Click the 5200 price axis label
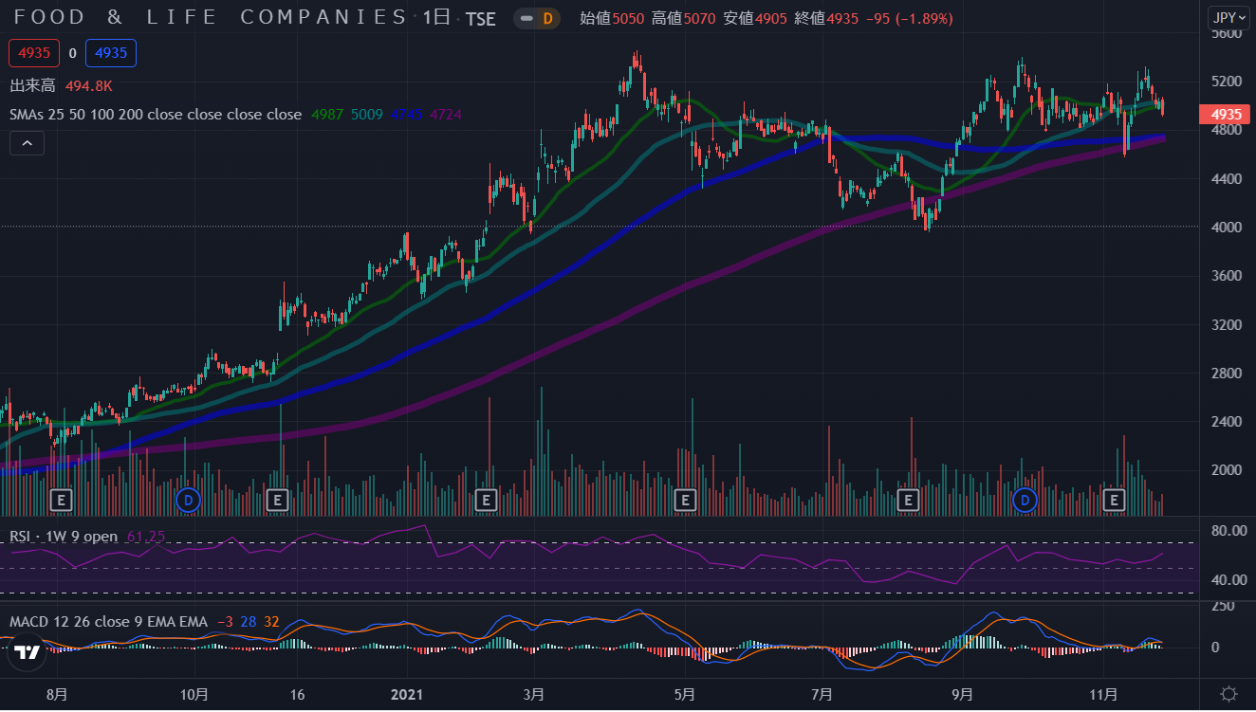 coord(1227,82)
